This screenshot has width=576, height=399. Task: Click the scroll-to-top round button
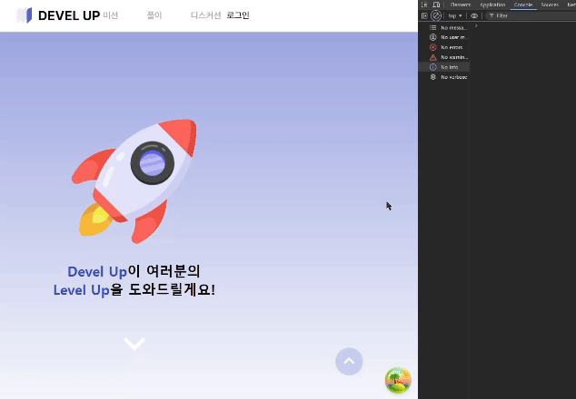pos(349,361)
